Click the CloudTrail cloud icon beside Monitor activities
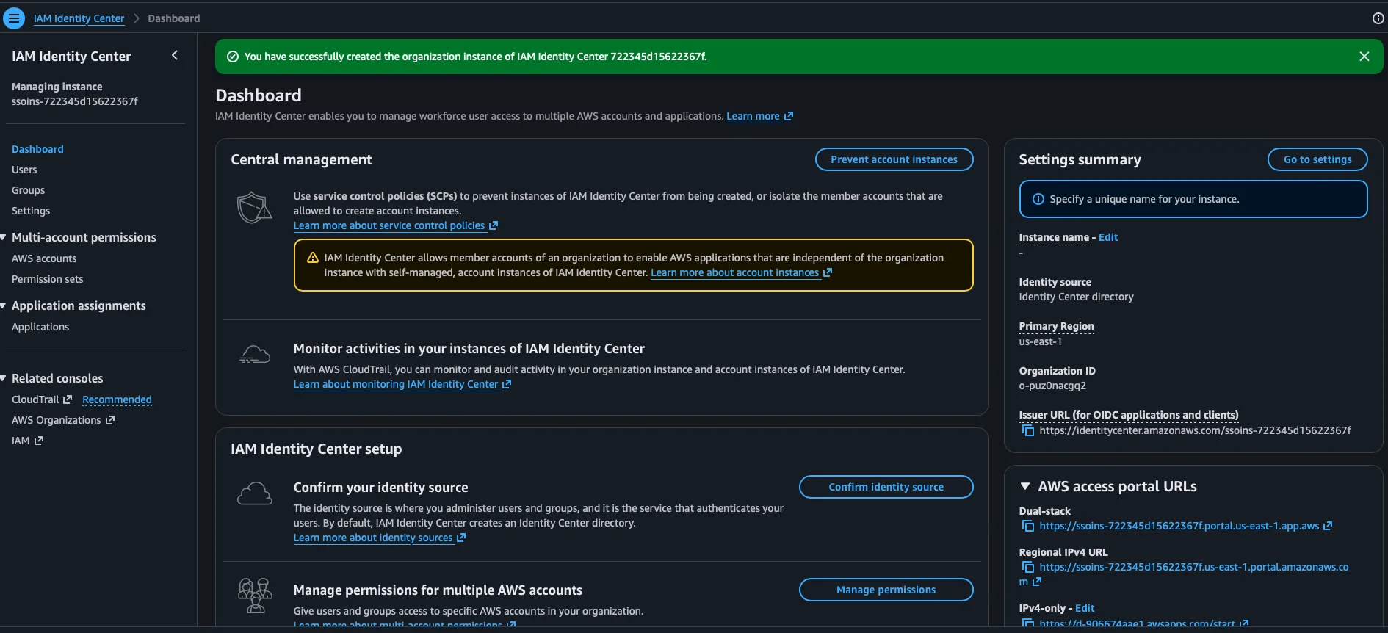The image size is (1388, 633). point(255,355)
